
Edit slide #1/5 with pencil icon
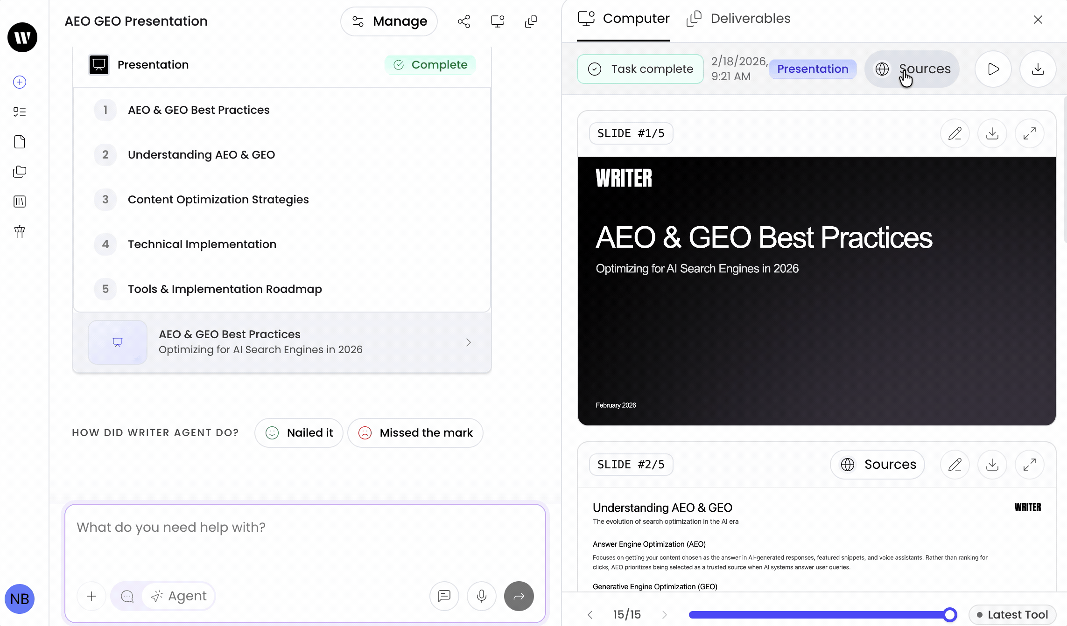[955, 133]
